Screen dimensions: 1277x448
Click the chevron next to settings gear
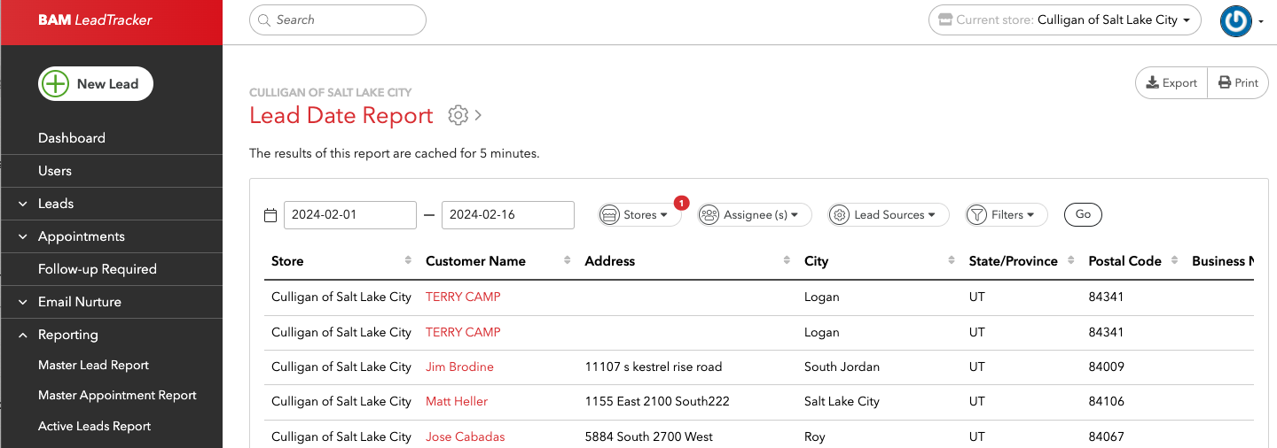coord(478,115)
